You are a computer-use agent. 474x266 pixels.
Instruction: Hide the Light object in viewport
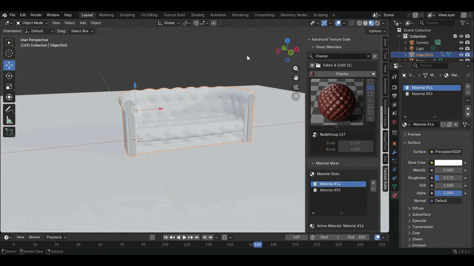pyautogui.click(x=461, y=49)
